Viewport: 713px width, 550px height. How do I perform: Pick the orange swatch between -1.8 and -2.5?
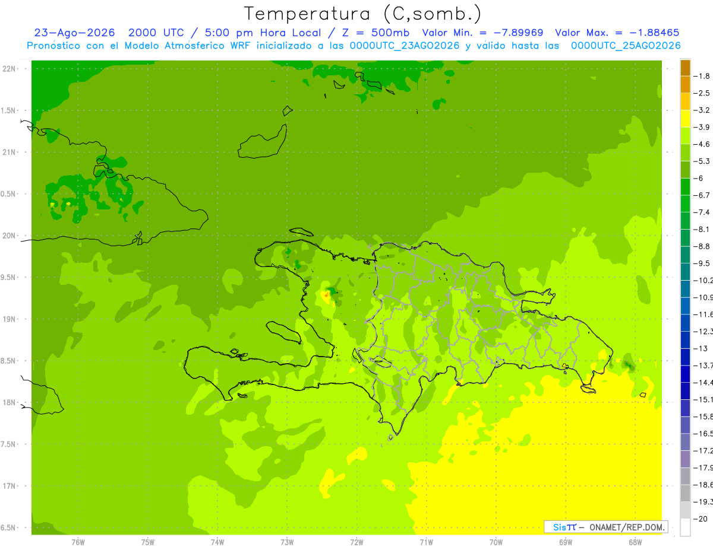pyautogui.click(x=685, y=85)
